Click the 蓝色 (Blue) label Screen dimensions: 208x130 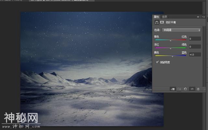tap(184, 53)
